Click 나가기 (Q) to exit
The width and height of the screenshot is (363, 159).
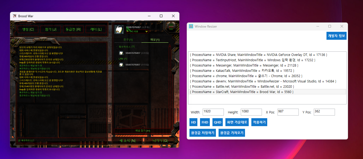click(x=160, y=141)
